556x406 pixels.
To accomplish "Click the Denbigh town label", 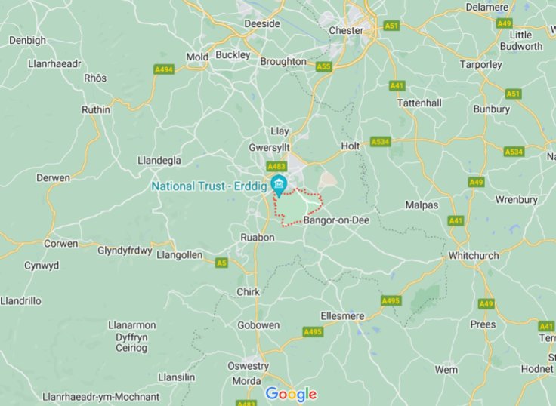I will tap(27, 41).
